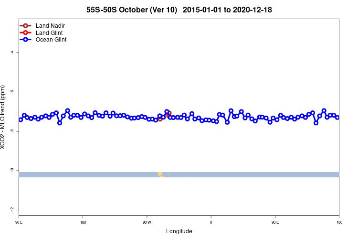Screen dimensions: 358x239
Task: Click the 90 W longitude tick label
Action: [x=147, y=222]
